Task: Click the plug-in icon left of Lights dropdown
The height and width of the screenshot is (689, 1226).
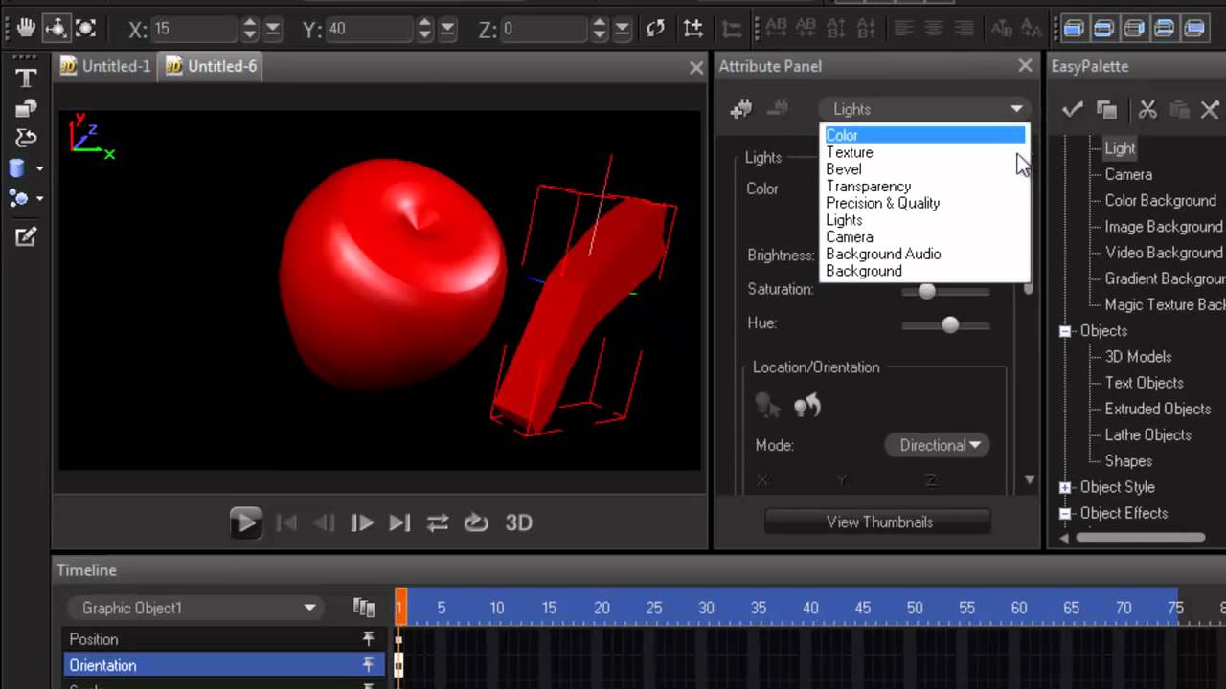Action: coord(740,109)
